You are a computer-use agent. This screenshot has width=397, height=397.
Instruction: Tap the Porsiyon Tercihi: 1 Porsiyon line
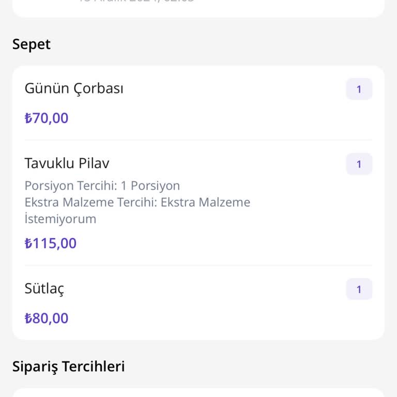coord(102,186)
